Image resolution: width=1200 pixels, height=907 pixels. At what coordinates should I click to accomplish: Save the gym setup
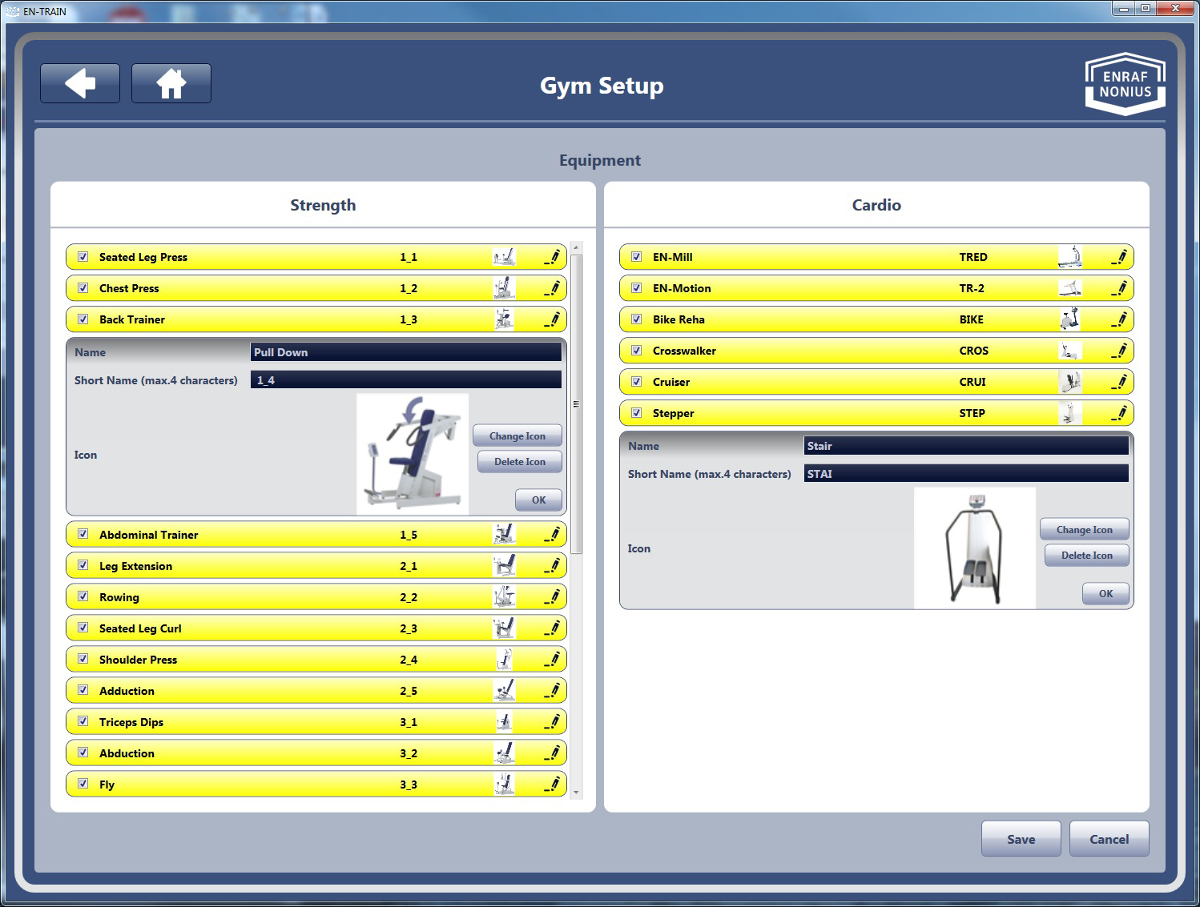click(x=1021, y=839)
